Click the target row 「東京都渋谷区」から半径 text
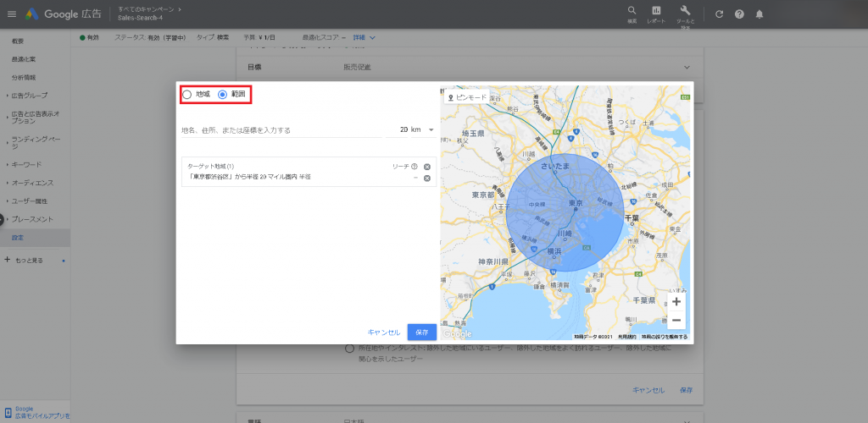This screenshot has height=423, width=868. [x=250, y=178]
